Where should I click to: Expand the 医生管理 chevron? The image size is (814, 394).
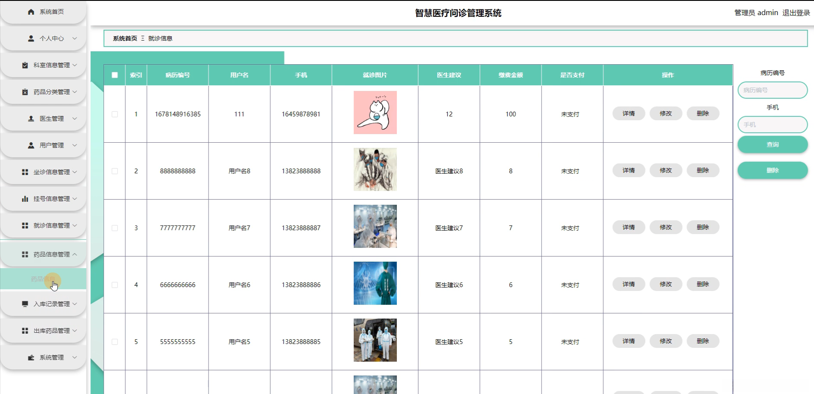pos(75,119)
